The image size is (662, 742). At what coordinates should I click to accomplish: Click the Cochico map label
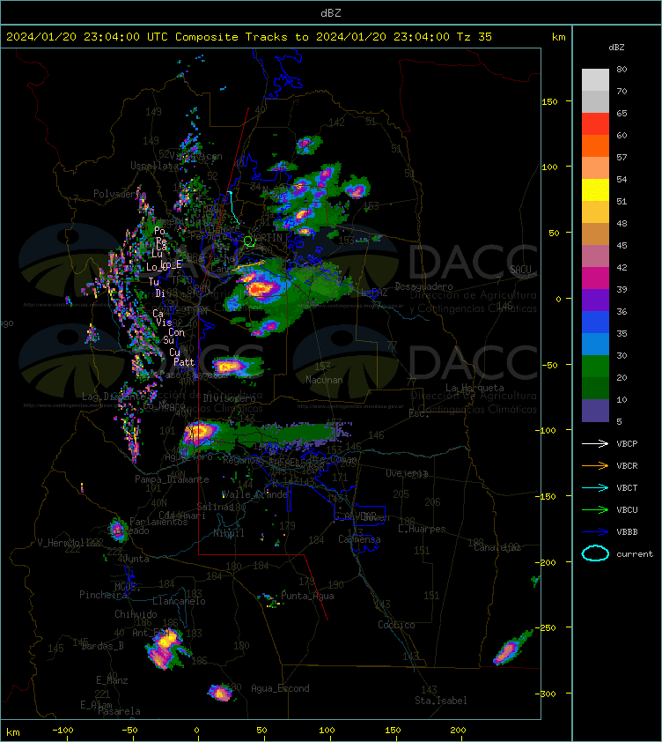click(396, 625)
